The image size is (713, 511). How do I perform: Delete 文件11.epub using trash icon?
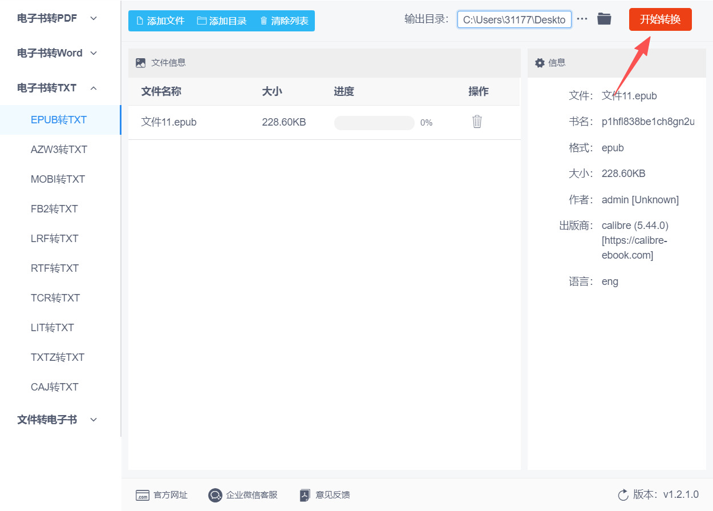click(477, 122)
